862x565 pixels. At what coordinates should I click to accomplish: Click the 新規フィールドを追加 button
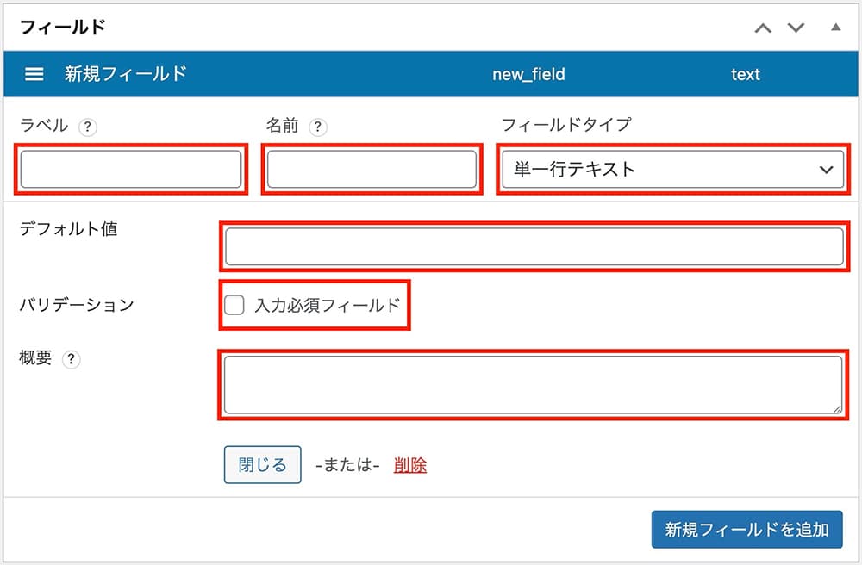(x=747, y=530)
